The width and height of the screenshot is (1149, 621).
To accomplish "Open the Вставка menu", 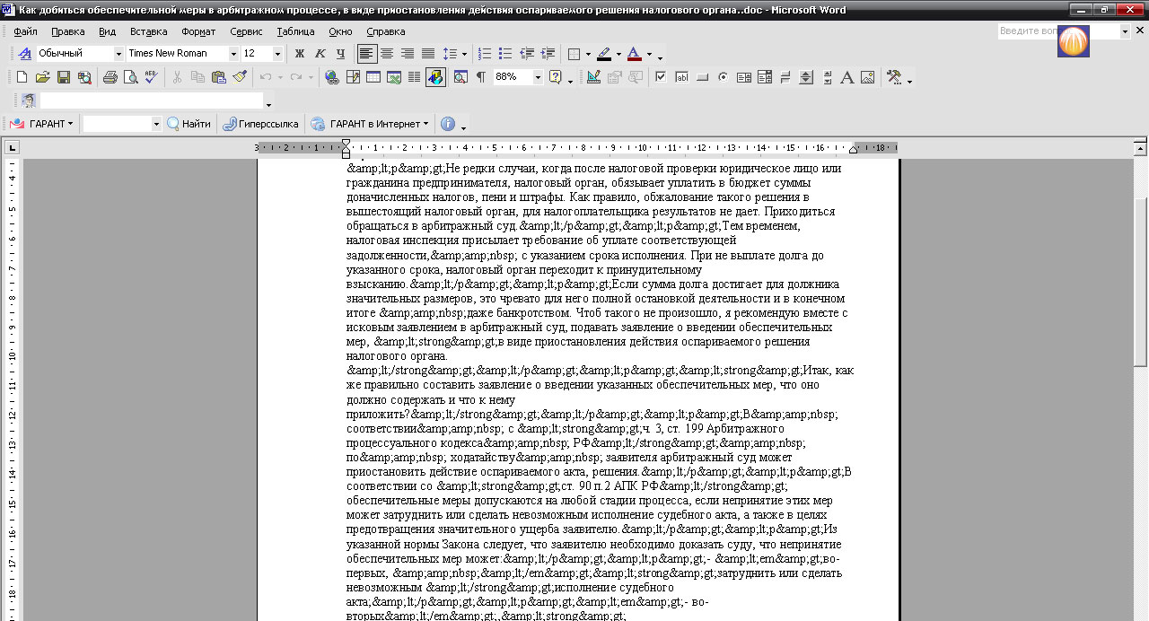I will tap(149, 31).
